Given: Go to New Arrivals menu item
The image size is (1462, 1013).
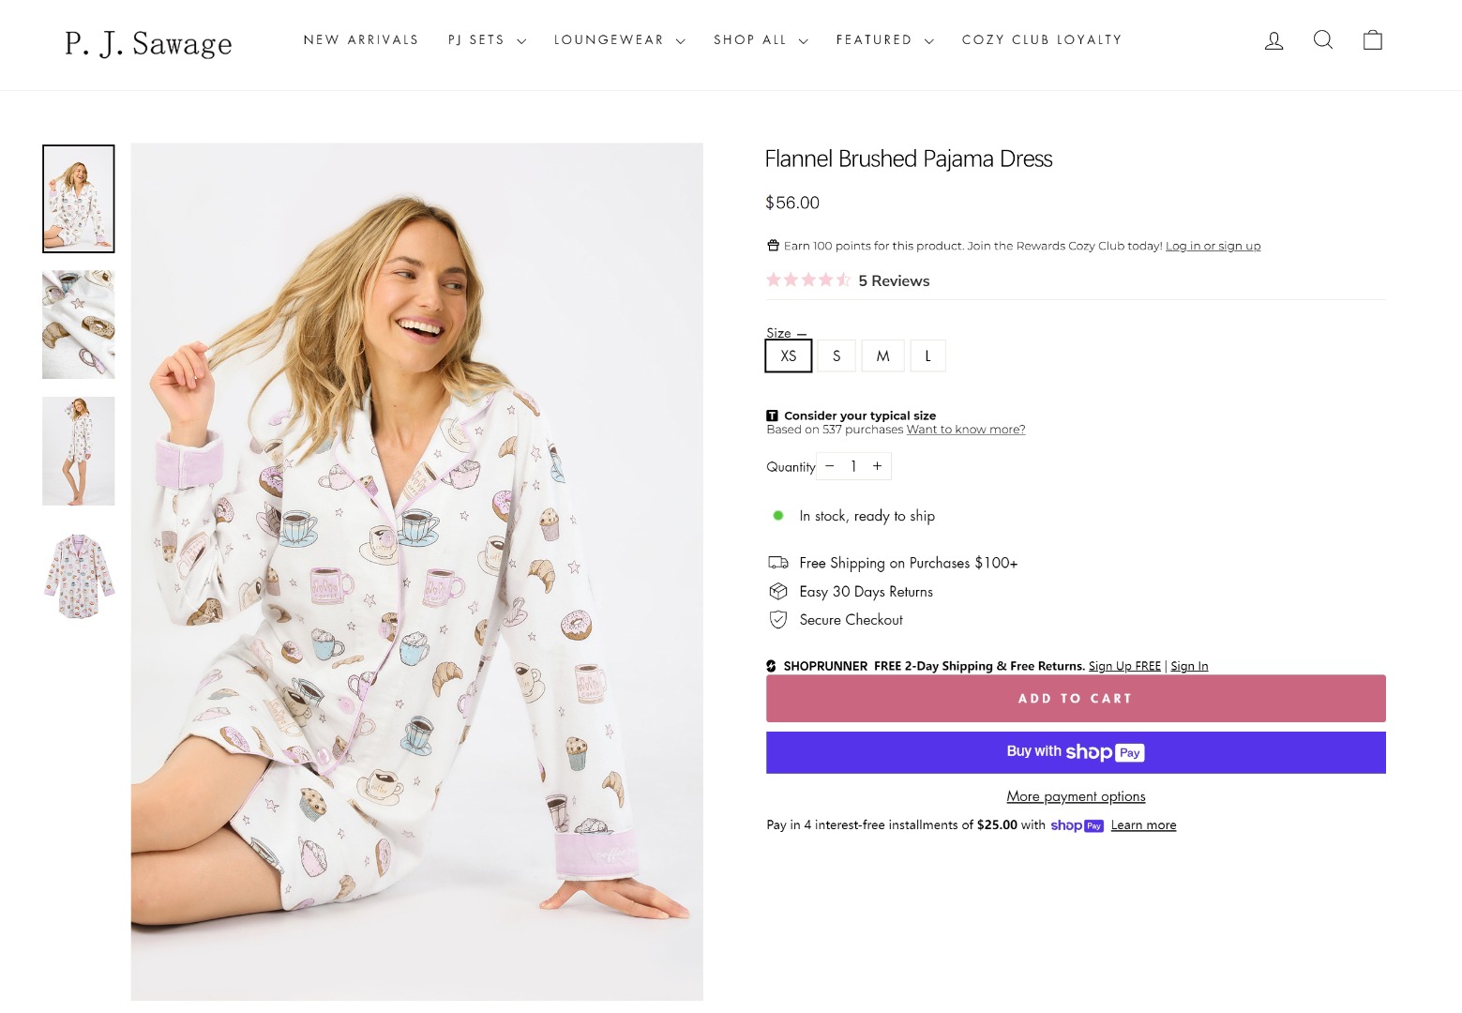Looking at the screenshot, I should 361,40.
